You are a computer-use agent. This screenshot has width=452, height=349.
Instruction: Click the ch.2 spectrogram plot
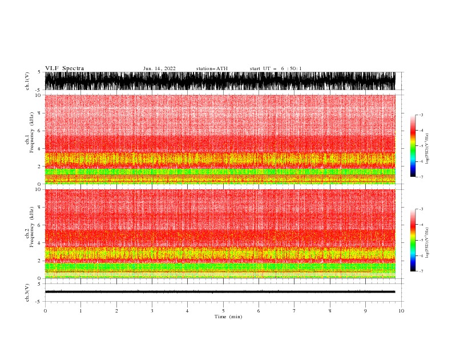(220, 234)
